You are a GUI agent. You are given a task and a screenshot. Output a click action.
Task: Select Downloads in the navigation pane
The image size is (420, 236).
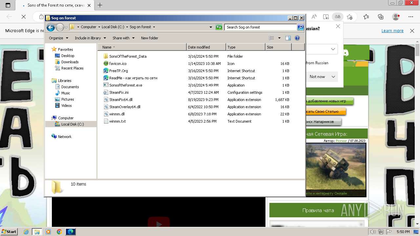coord(70,62)
